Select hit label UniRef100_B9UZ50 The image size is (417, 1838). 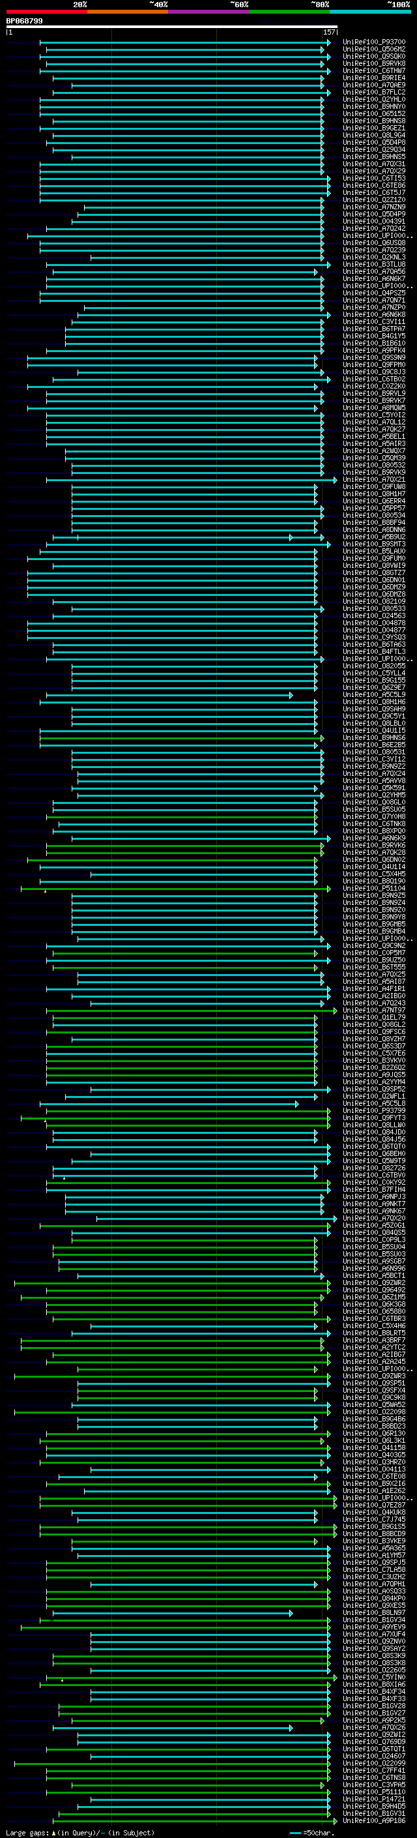373,960
